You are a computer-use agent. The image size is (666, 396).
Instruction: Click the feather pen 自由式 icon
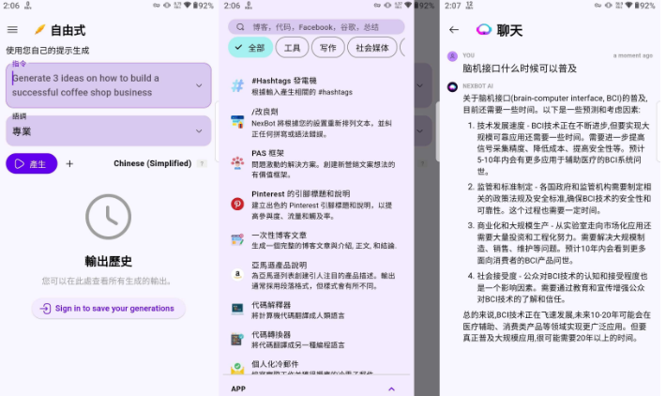click(39, 30)
